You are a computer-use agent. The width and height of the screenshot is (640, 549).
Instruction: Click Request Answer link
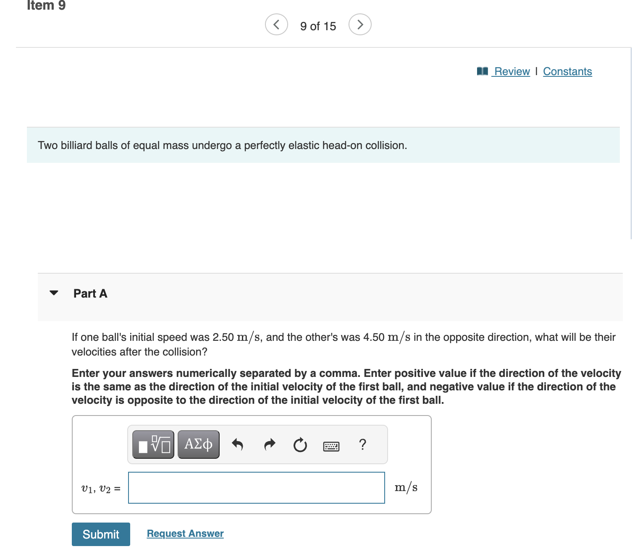[x=185, y=533]
